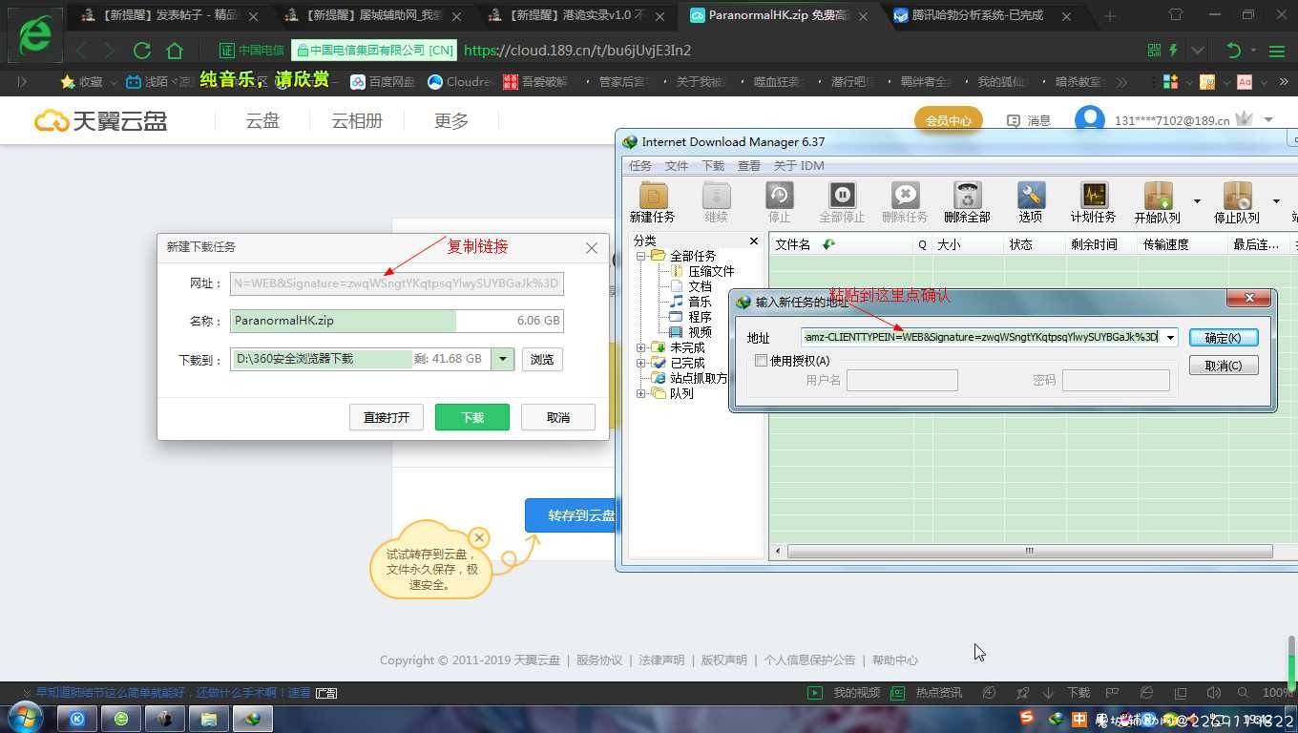The image size is (1298, 733).
Task: Click 转存到云盘 blue button
Action: (572, 515)
